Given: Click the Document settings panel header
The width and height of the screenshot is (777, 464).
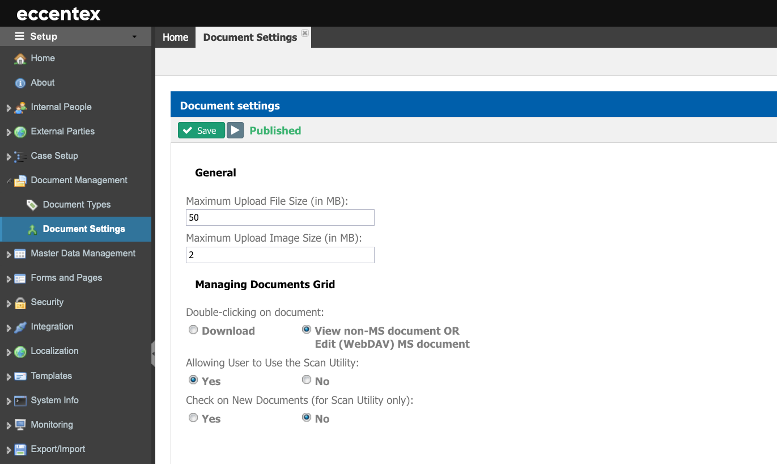Looking at the screenshot, I should tap(473, 106).
